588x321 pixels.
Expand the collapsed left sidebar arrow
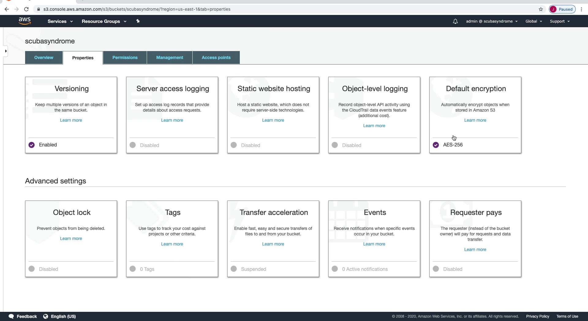click(x=6, y=51)
